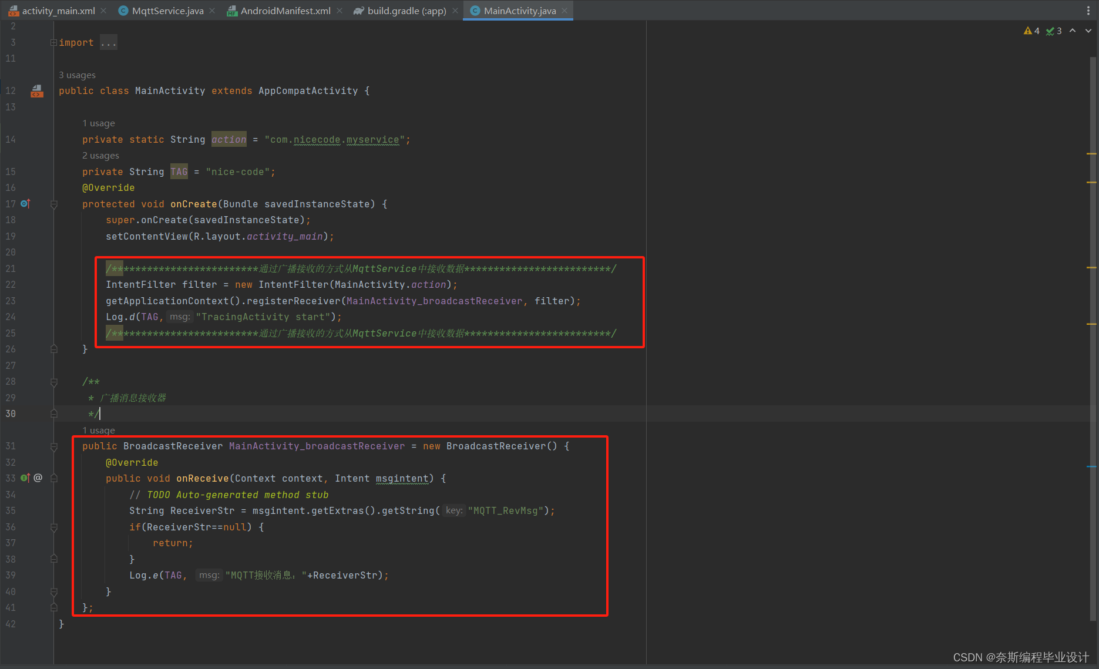Screen dimensions: 1099x669
Task: Click the msgintent parameter name
Action: 402,478
